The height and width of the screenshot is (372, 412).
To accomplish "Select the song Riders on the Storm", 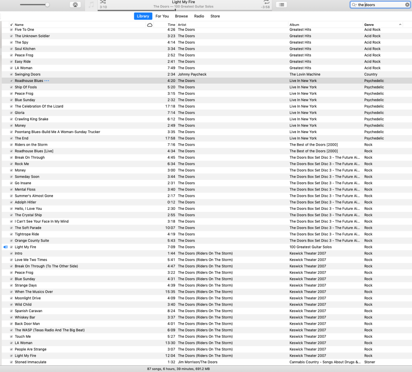I will click(31, 144).
